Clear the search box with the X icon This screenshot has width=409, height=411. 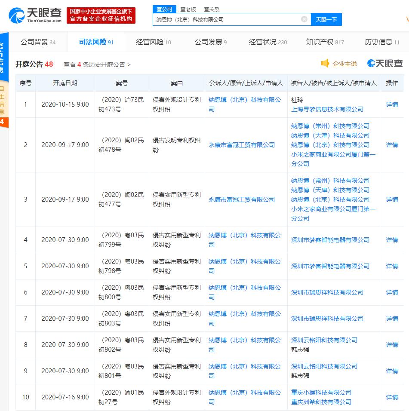tap(304, 19)
